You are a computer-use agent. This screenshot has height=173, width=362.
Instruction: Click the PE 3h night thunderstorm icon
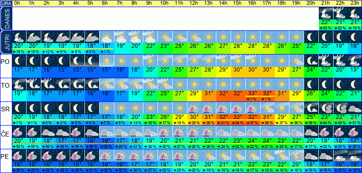(x=63, y=155)
